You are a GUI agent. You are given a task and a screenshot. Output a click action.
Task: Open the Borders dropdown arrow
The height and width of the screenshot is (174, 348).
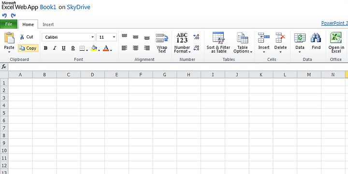click(87, 50)
